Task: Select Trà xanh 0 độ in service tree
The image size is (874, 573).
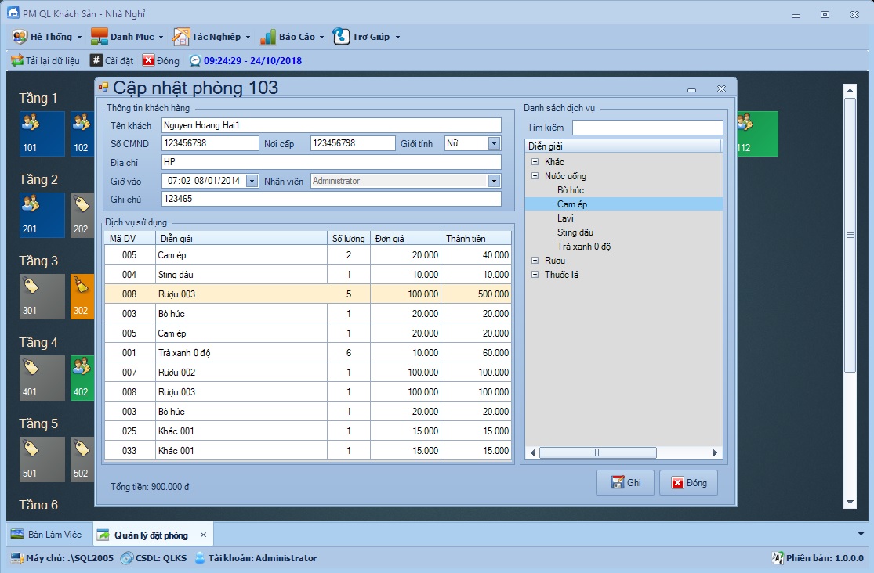Action: (584, 247)
